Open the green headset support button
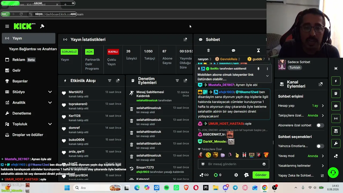This screenshot has width=343, height=193. (333, 172)
